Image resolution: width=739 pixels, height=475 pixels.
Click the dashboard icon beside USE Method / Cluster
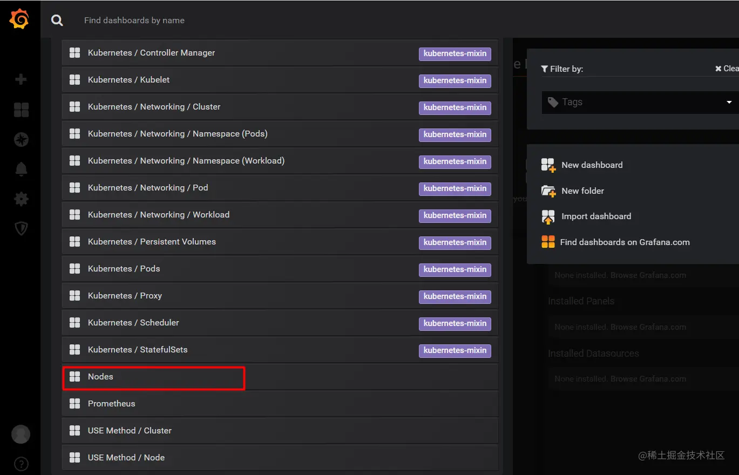[75, 431]
